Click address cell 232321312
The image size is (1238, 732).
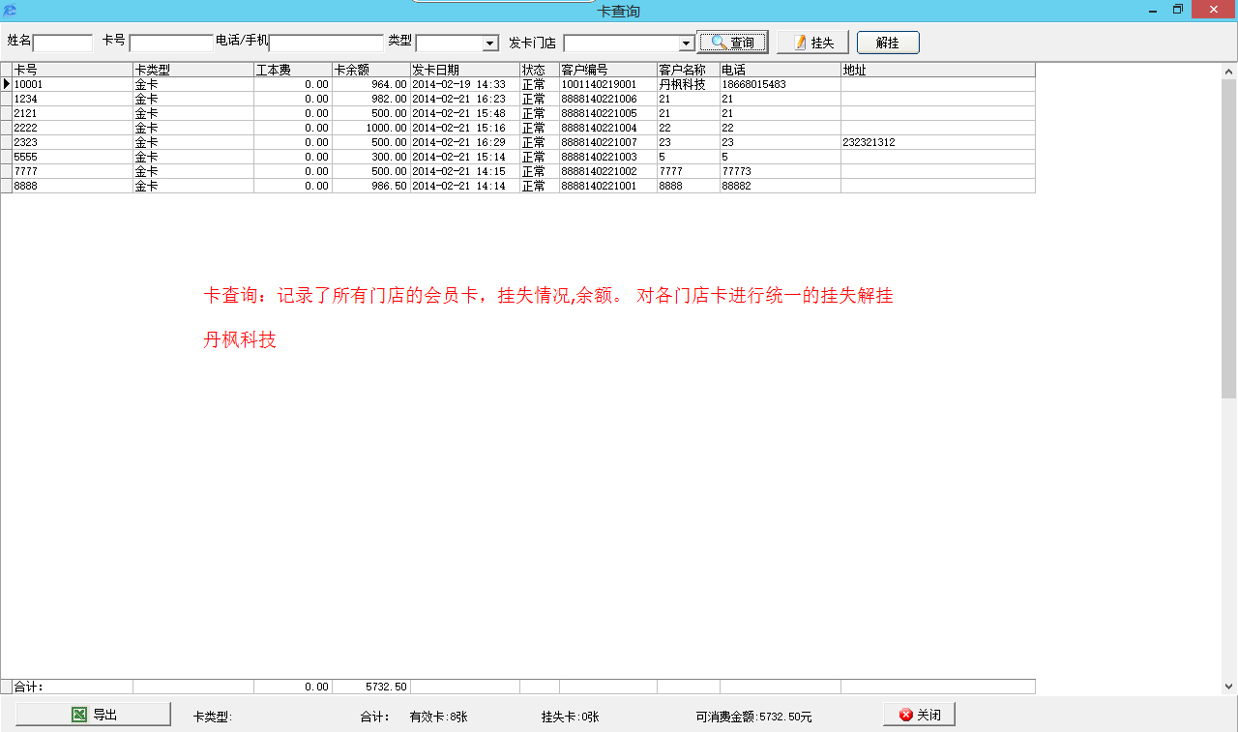pos(938,142)
